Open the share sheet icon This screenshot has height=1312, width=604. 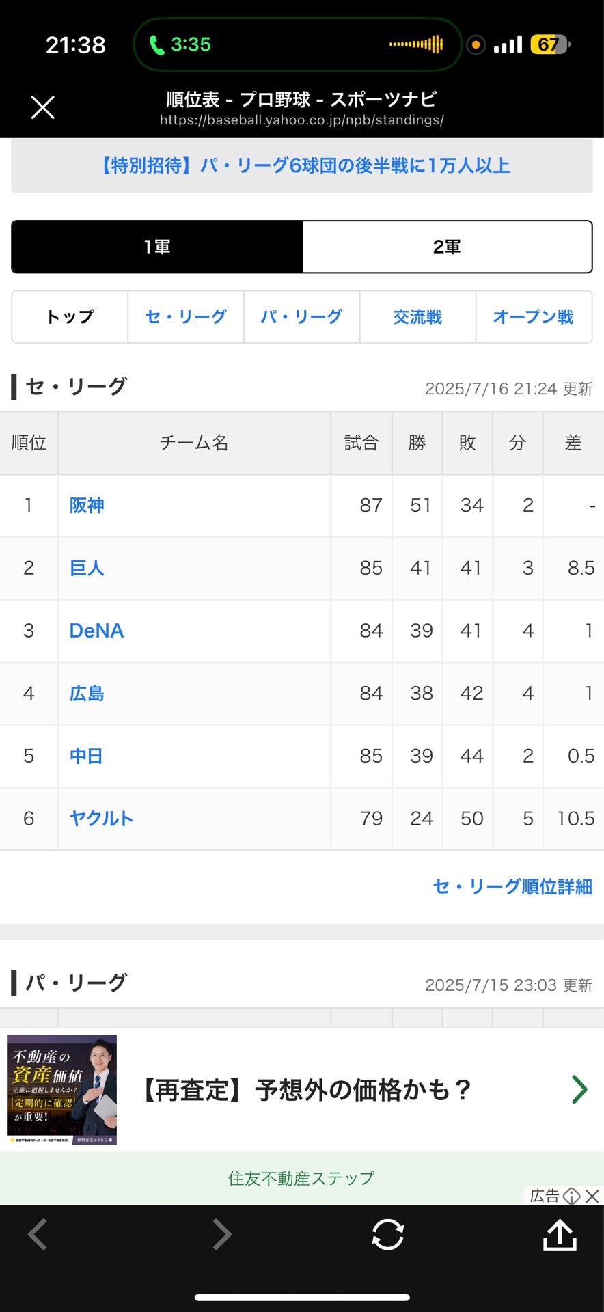coord(560,1235)
